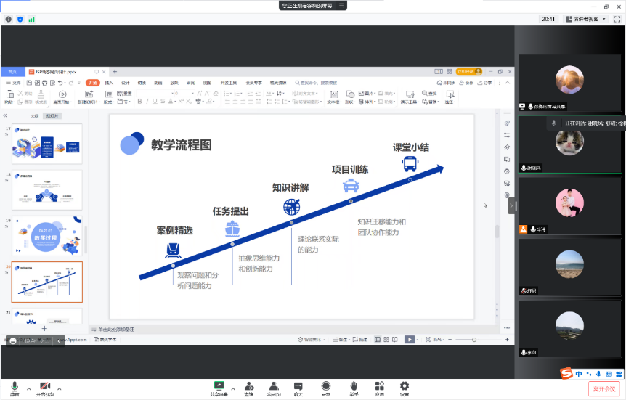Open the screen viewing banner menu
Image resolution: width=626 pixels, height=400 pixels.
[341, 6]
